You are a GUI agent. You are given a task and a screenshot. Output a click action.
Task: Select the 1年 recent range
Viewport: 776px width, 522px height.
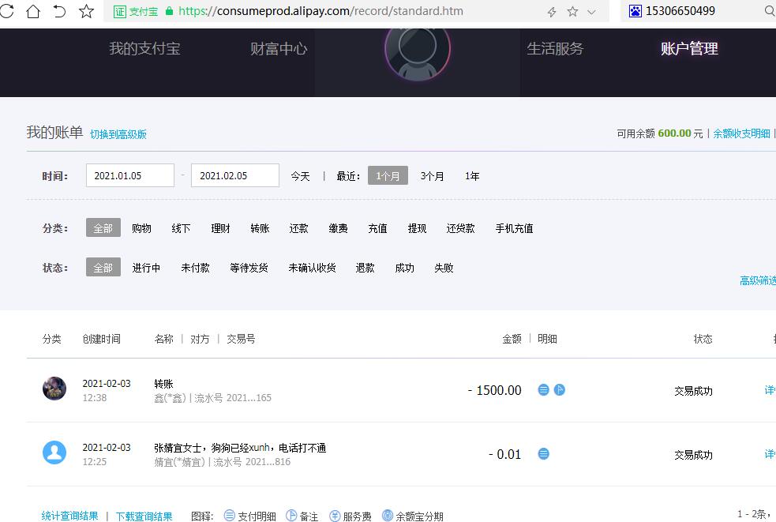click(x=472, y=176)
